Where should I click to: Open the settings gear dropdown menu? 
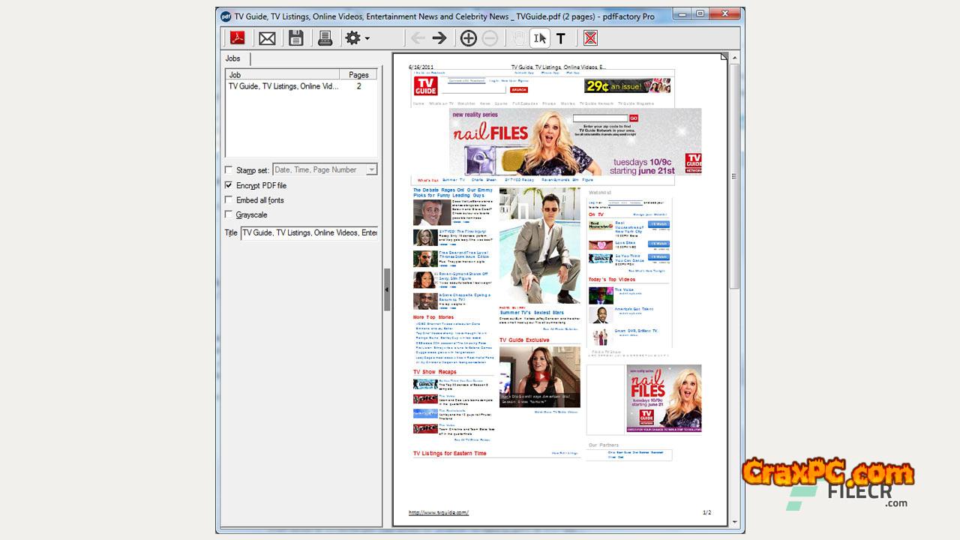[x=356, y=38]
